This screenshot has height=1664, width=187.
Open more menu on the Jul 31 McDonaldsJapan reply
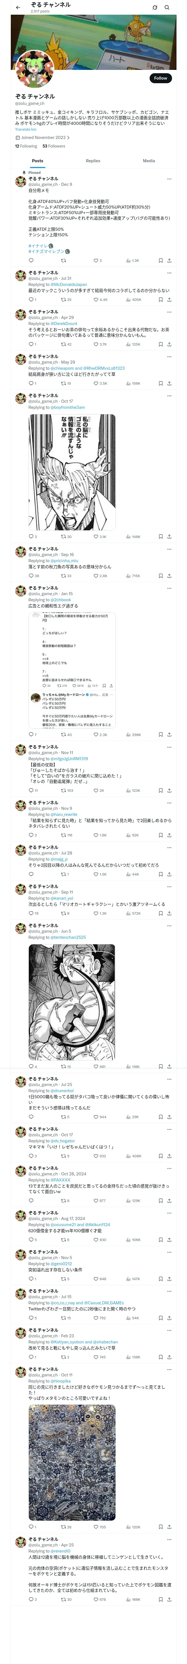170,273
